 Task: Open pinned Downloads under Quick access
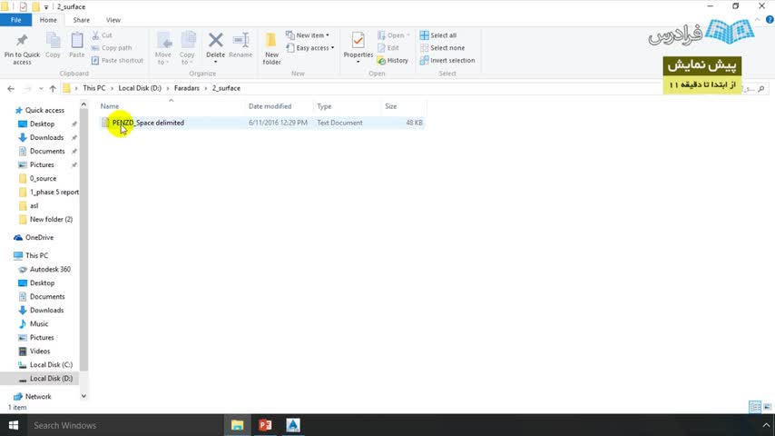pyautogui.click(x=46, y=137)
